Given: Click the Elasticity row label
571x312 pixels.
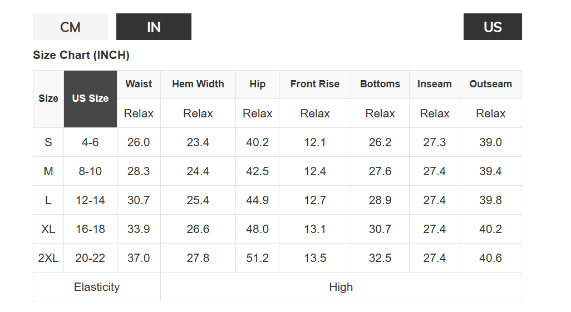Looking at the screenshot, I should 97,287.
